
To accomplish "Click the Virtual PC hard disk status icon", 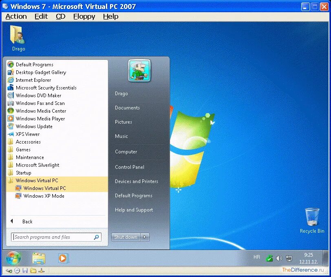I will click(9, 270).
